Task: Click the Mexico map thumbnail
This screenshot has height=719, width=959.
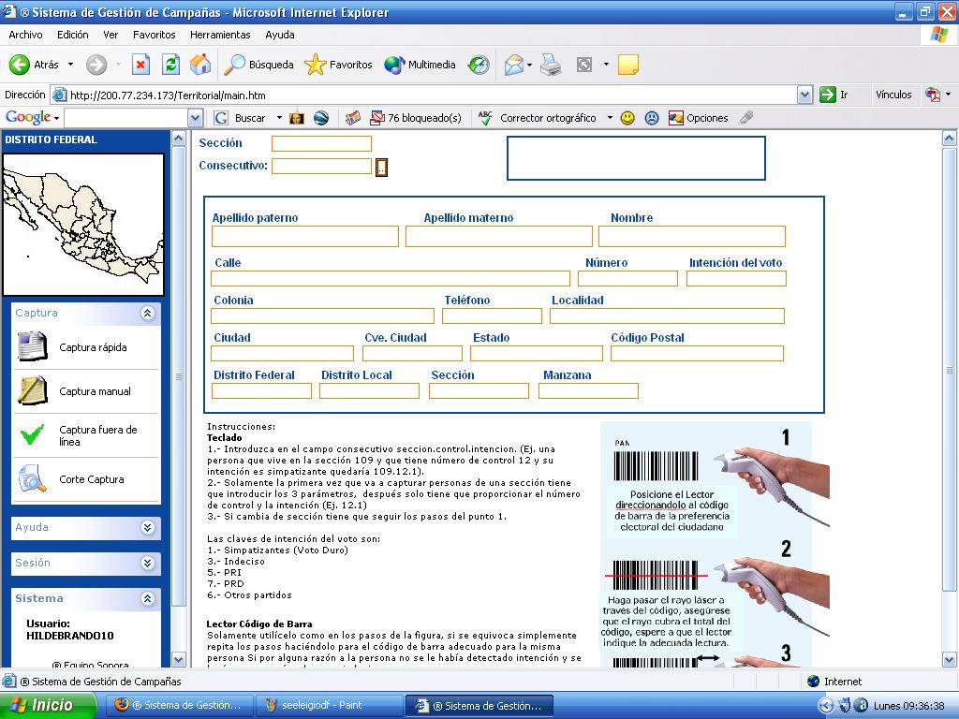Action: (83, 225)
